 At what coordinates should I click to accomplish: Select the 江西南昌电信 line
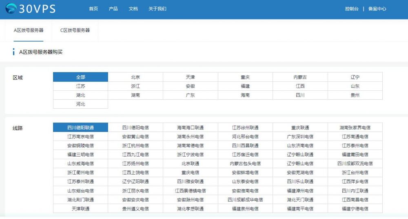pyautogui.click(x=355, y=200)
